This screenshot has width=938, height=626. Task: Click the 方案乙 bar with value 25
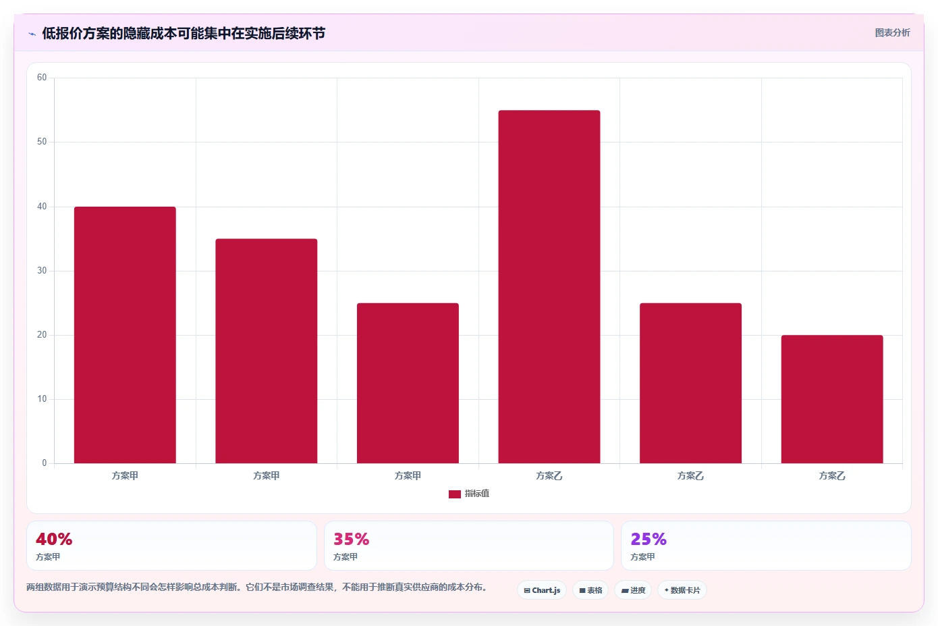click(690, 383)
